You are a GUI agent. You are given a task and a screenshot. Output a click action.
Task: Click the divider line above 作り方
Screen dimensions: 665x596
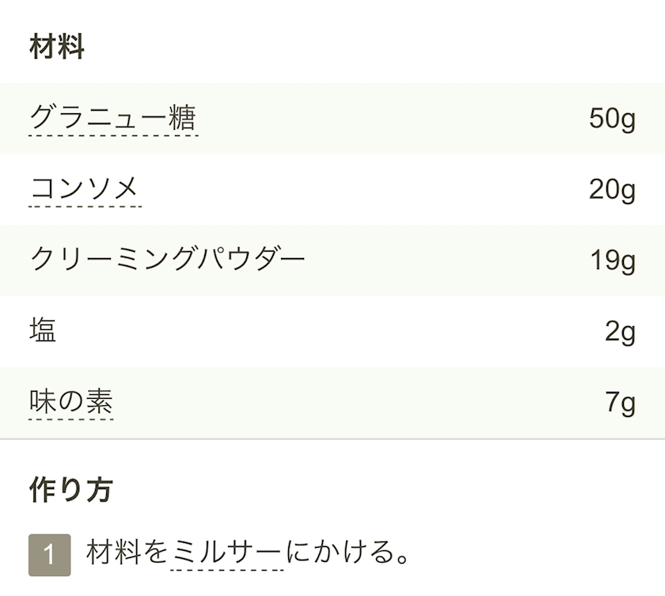pyautogui.click(x=332, y=438)
